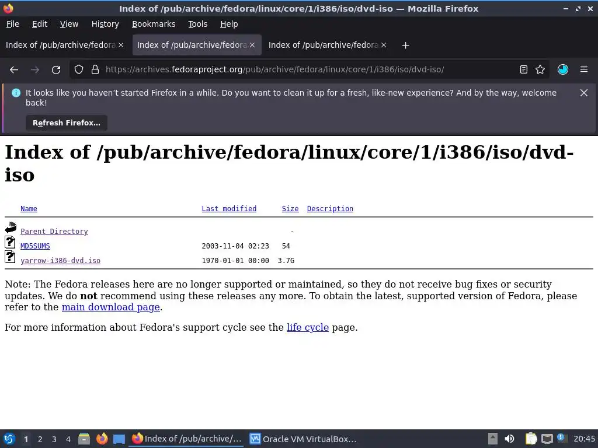Click the yarrow-i386-dvd.iso file icon
598x448 pixels.
(x=11, y=257)
